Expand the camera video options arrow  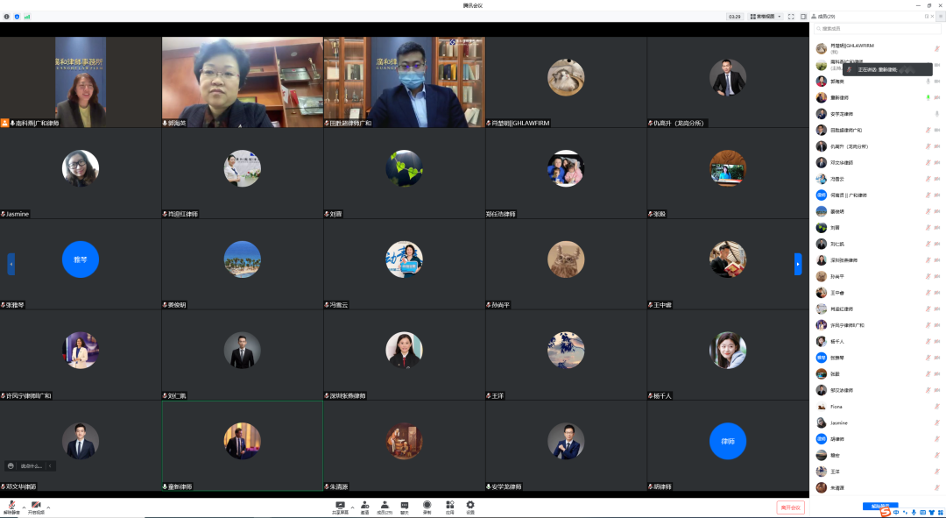pos(48,507)
